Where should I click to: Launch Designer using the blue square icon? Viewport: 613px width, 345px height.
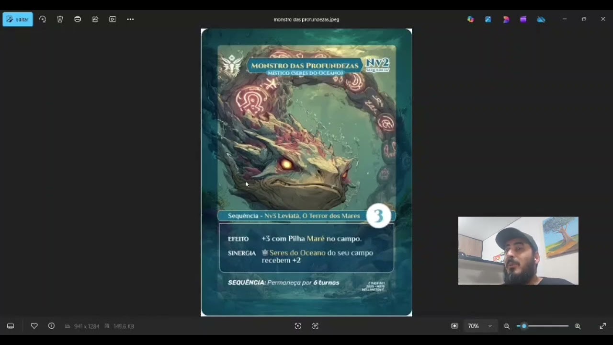[x=488, y=19]
